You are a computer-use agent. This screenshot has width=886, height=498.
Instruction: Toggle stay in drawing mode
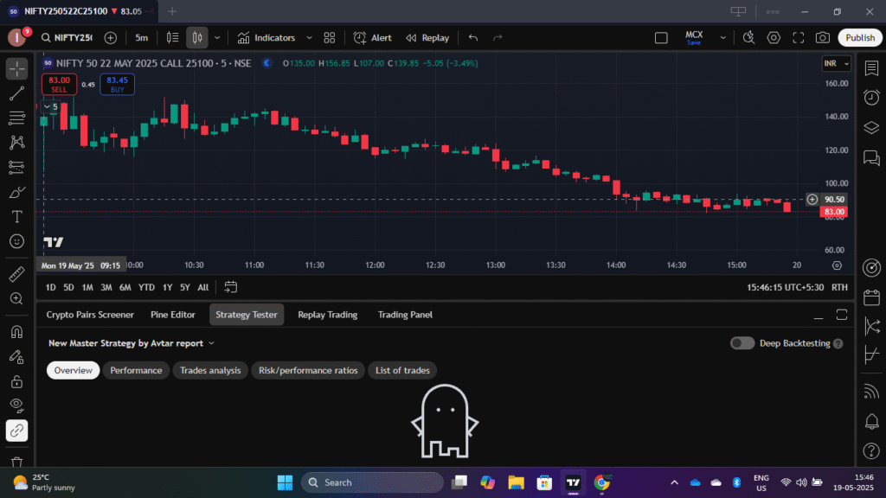17,357
